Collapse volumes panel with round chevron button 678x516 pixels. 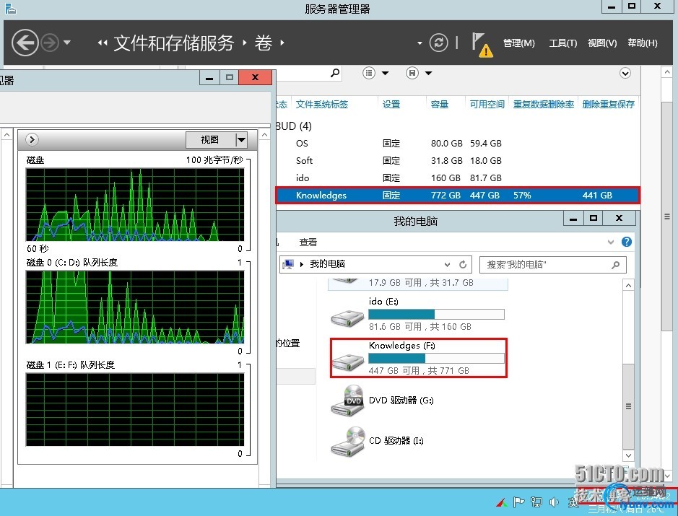625,73
